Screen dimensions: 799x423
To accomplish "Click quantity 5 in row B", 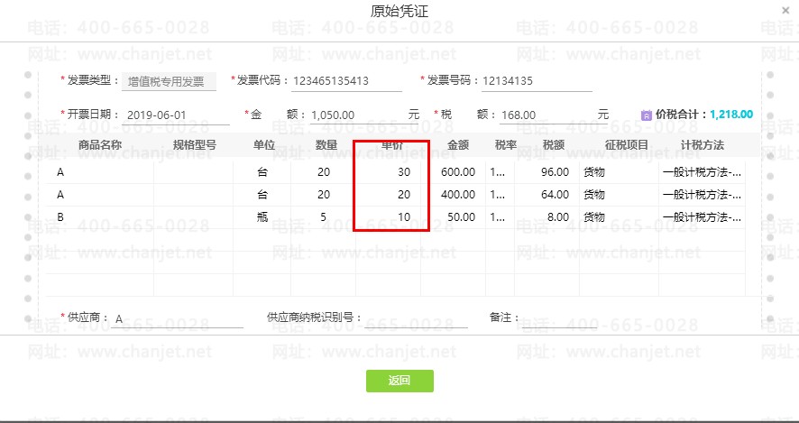I will pos(323,217).
